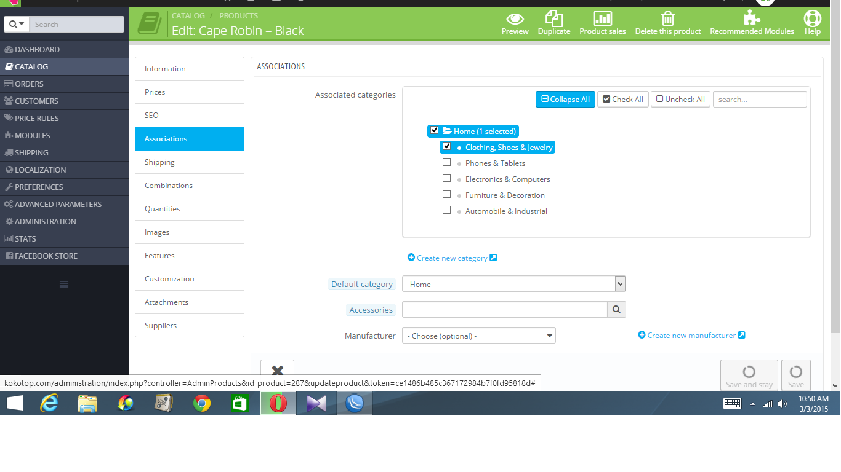Open Windows Store from the taskbar
The height and width of the screenshot is (472, 841).
tap(240, 403)
